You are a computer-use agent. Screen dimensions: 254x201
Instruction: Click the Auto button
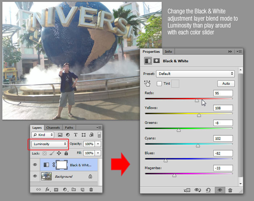(226, 84)
